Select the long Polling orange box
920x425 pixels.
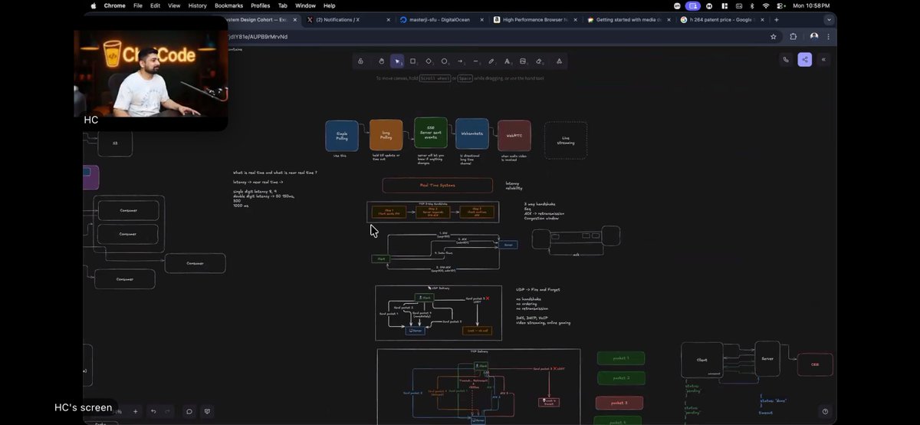pyautogui.click(x=386, y=134)
